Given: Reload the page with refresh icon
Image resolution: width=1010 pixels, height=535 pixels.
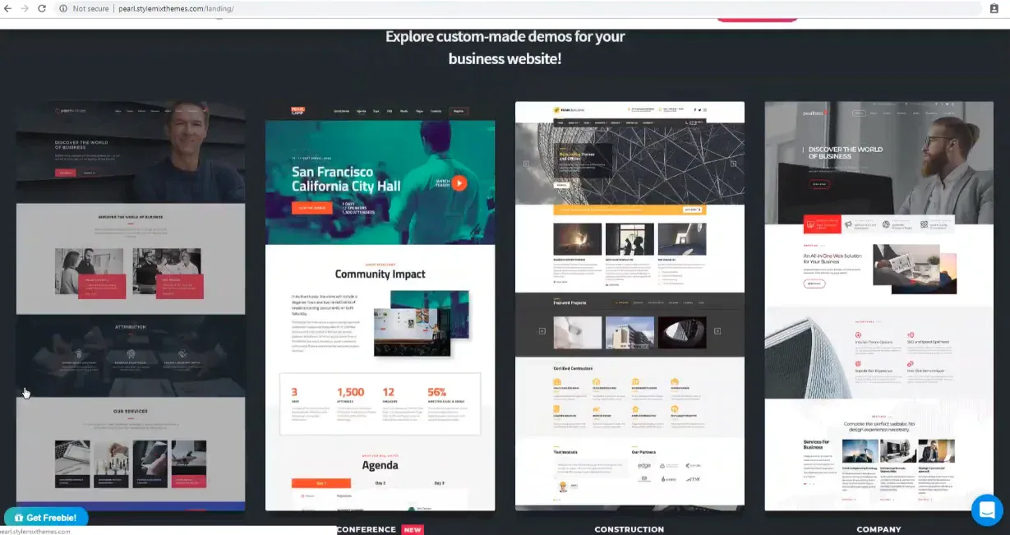Looking at the screenshot, I should [42, 8].
